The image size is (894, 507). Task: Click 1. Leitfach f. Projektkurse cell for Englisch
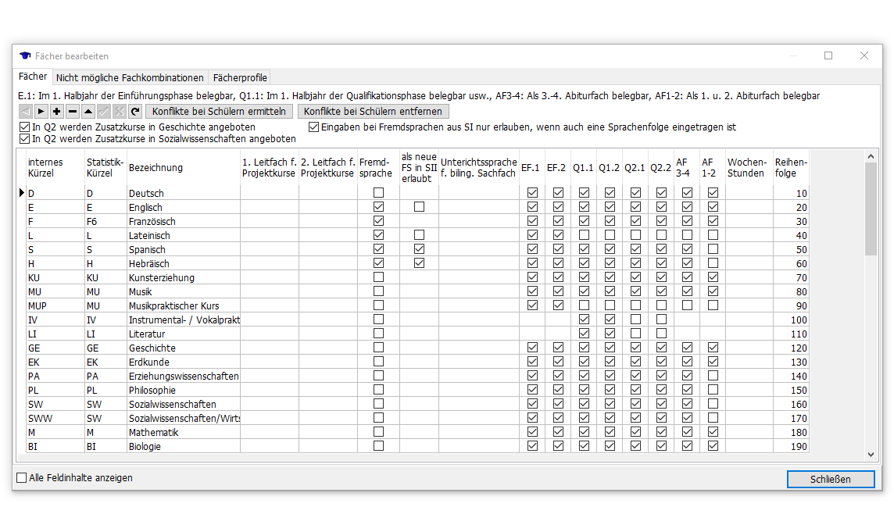270,207
